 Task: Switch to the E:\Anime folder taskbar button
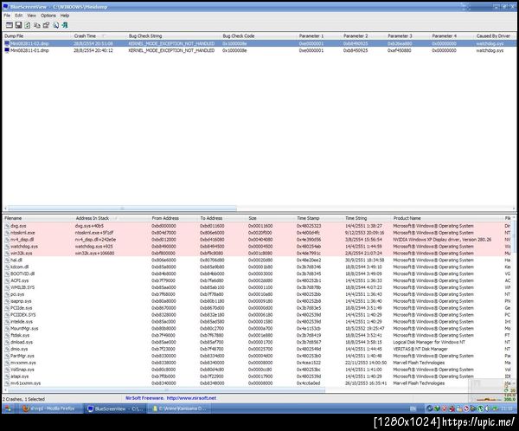coord(179,408)
